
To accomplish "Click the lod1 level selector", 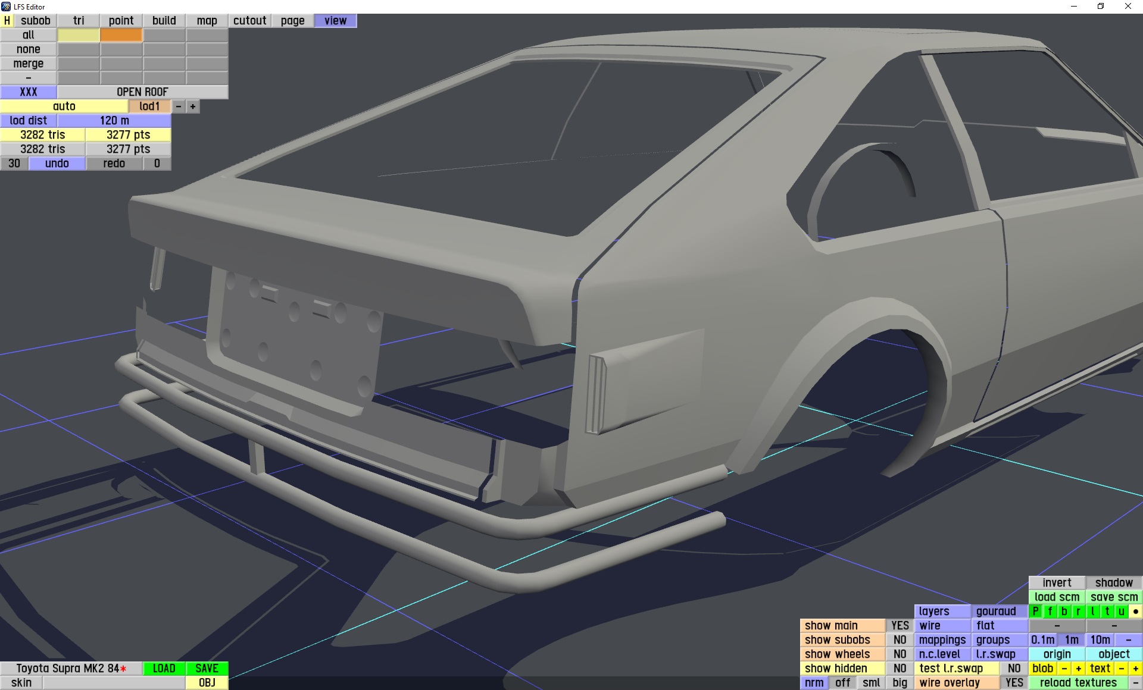I will pyautogui.click(x=149, y=106).
